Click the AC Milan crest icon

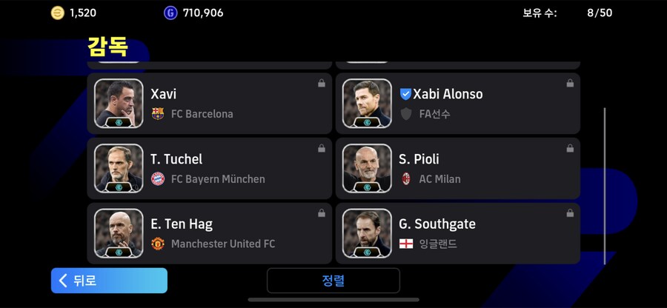click(x=406, y=179)
